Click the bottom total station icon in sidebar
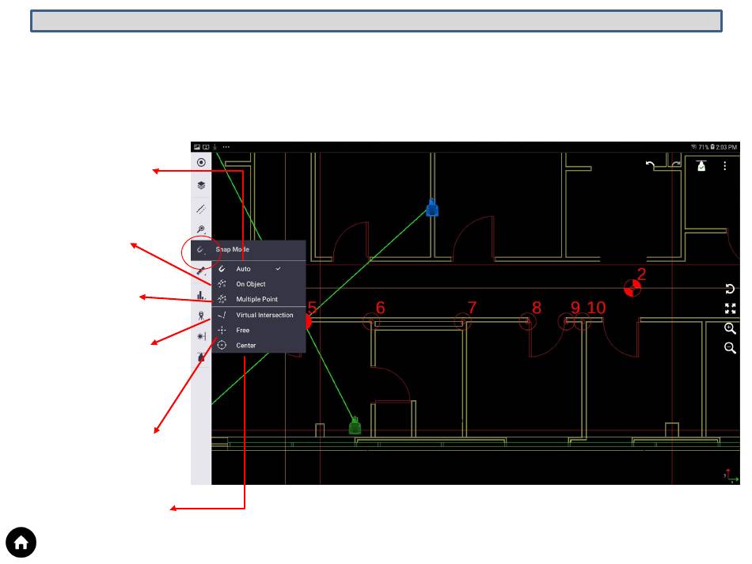The width and height of the screenshot is (752, 564). (201, 357)
